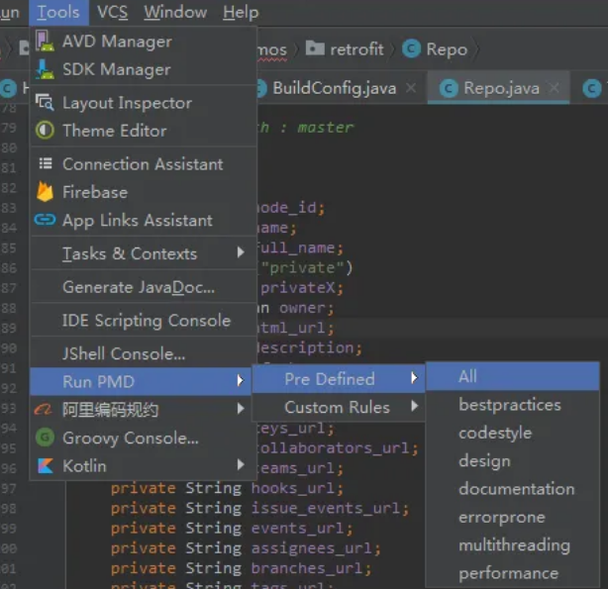Screen dimensions: 608x589
Task: Click assignees_url field in code
Action: [312, 548]
